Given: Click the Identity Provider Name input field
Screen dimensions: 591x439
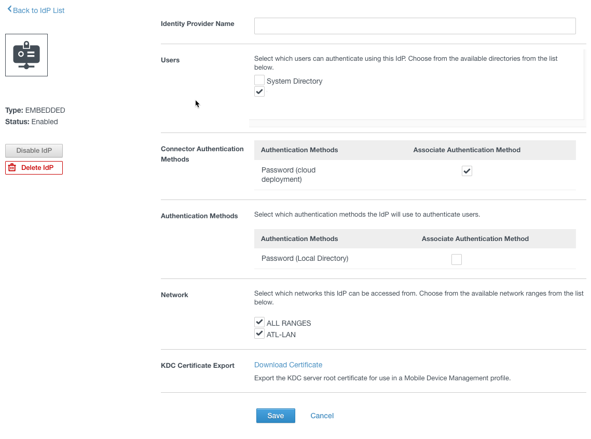Looking at the screenshot, I should point(414,25).
